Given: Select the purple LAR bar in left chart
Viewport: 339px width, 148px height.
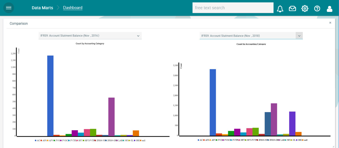Looking at the screenshot, I should [x=111, y=116].
